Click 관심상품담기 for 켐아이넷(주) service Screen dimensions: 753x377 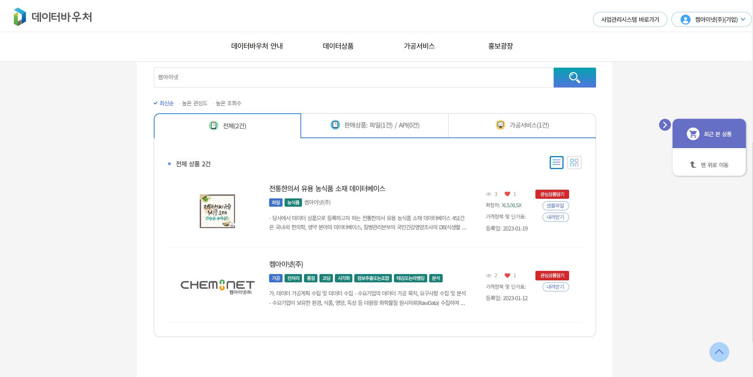(552, 275)
